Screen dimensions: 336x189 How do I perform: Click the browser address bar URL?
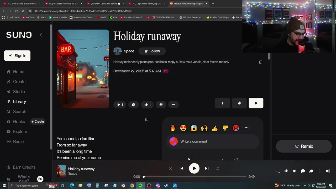click(x=83, y=11)
